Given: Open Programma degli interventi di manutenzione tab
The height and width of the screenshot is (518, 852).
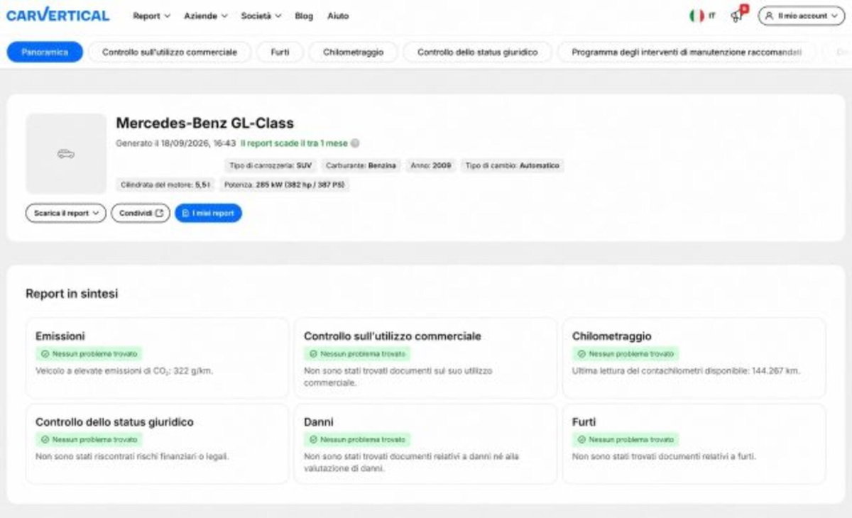Looking at the screenshot, I should pyautogui.click(x=686, y=52).
